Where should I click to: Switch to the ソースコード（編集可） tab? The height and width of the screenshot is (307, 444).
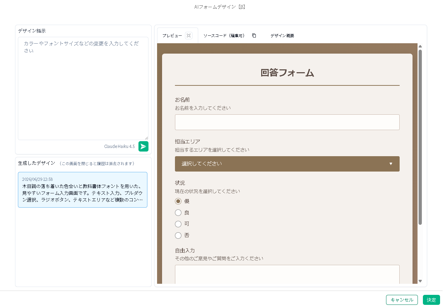(225, 36)
